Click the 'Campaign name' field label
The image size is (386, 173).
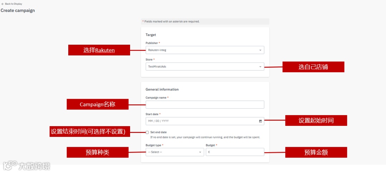(x=157, y=98)
